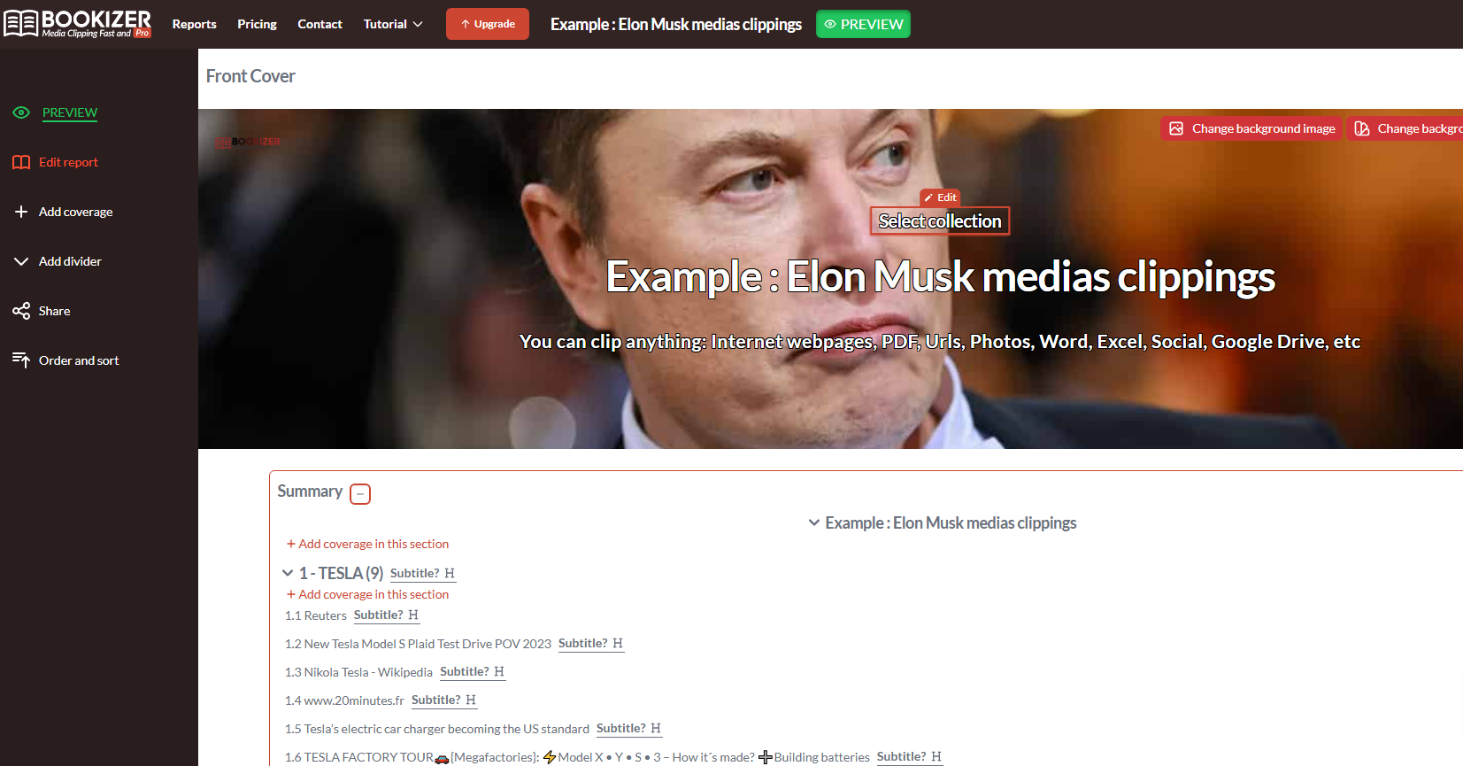This screenshot has height=766, width=1463.
Task: Collapse the 1 - TESLA (9) section chevron
Action: point(288,573)
